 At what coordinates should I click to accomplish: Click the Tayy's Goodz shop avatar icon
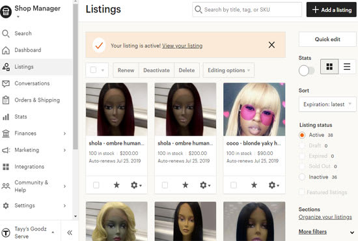[6, 233]
